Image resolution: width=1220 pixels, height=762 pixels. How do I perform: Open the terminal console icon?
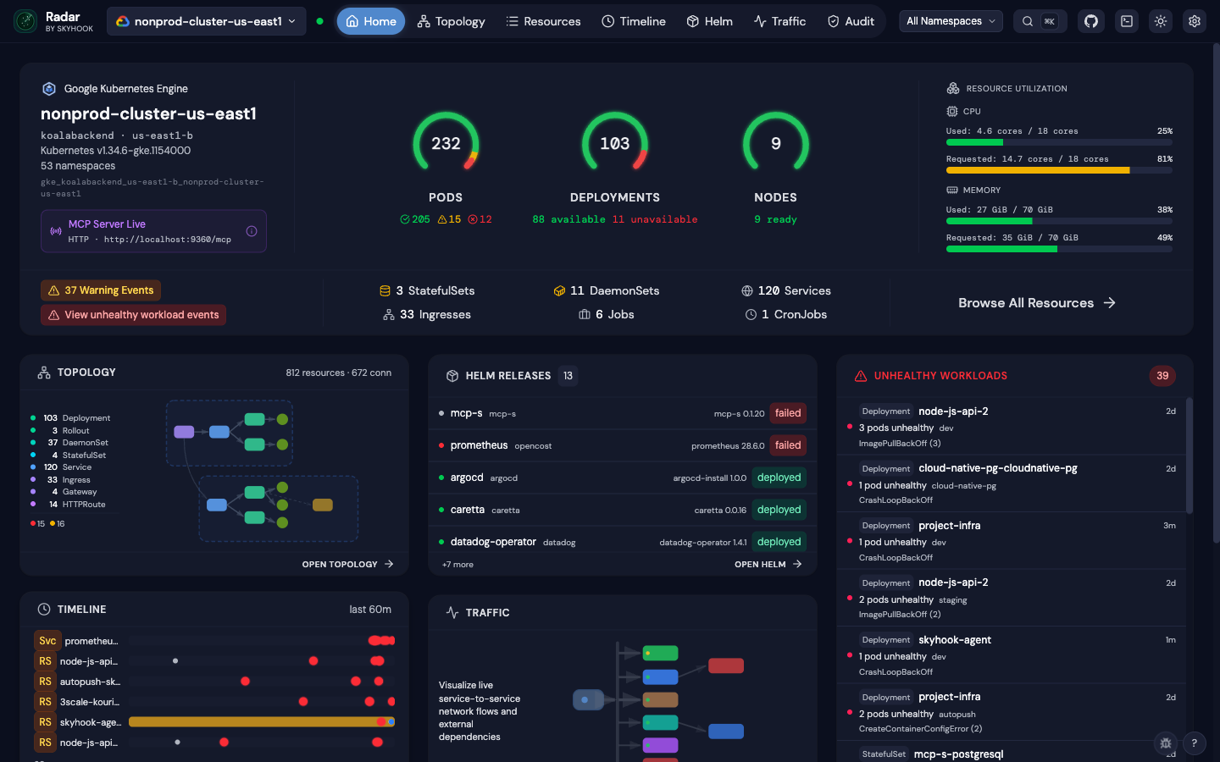[1127, 21]
